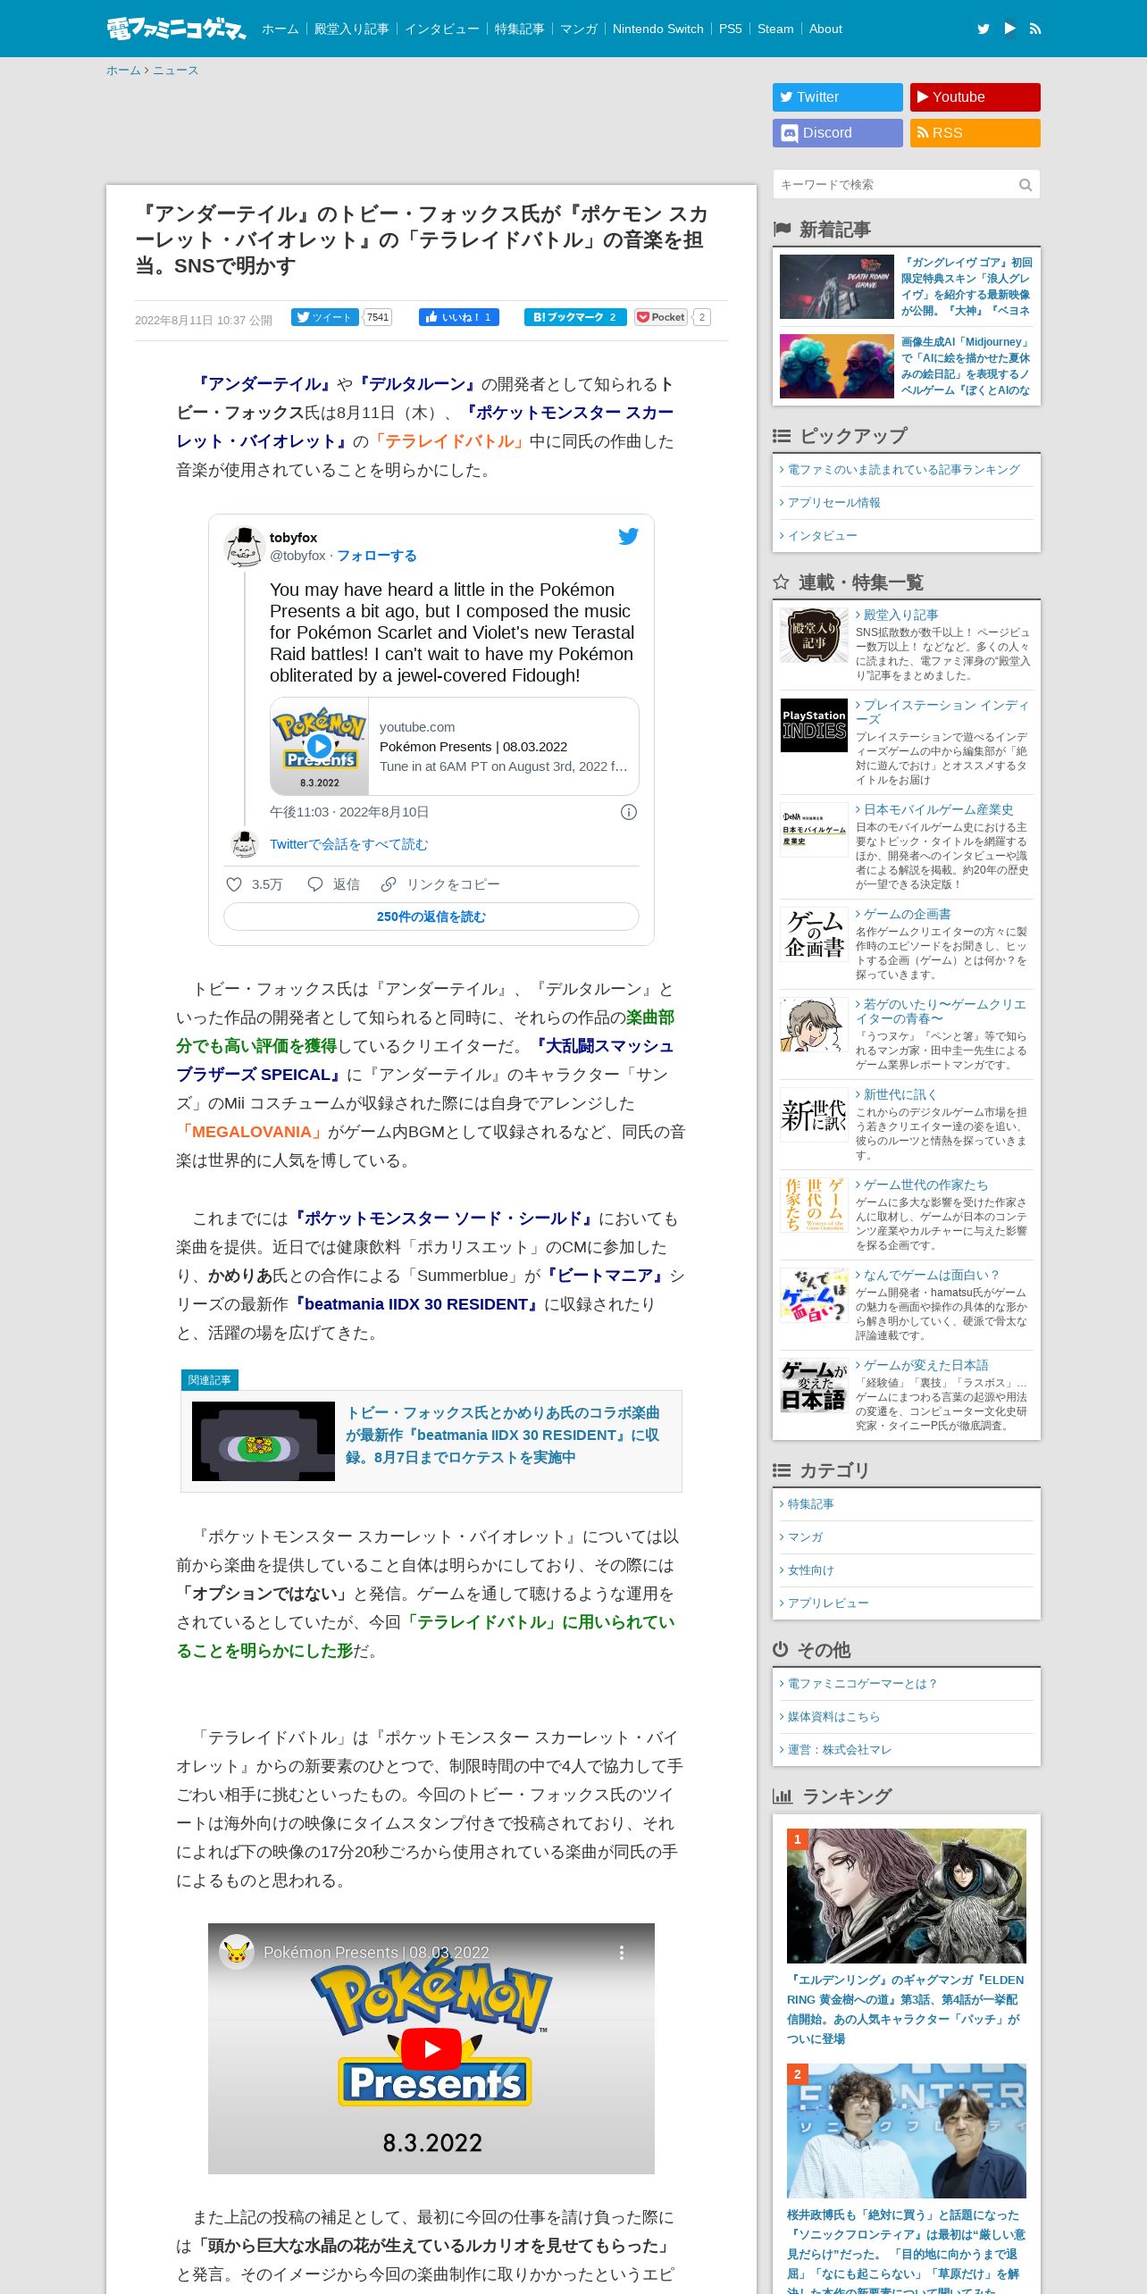Open the About nav item

(825, 29)
